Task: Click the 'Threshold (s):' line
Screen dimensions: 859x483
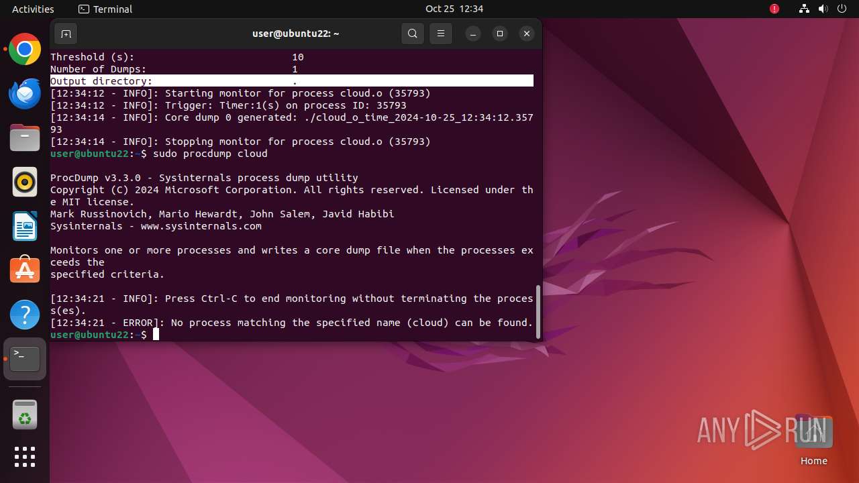Action: pos(177,57)
